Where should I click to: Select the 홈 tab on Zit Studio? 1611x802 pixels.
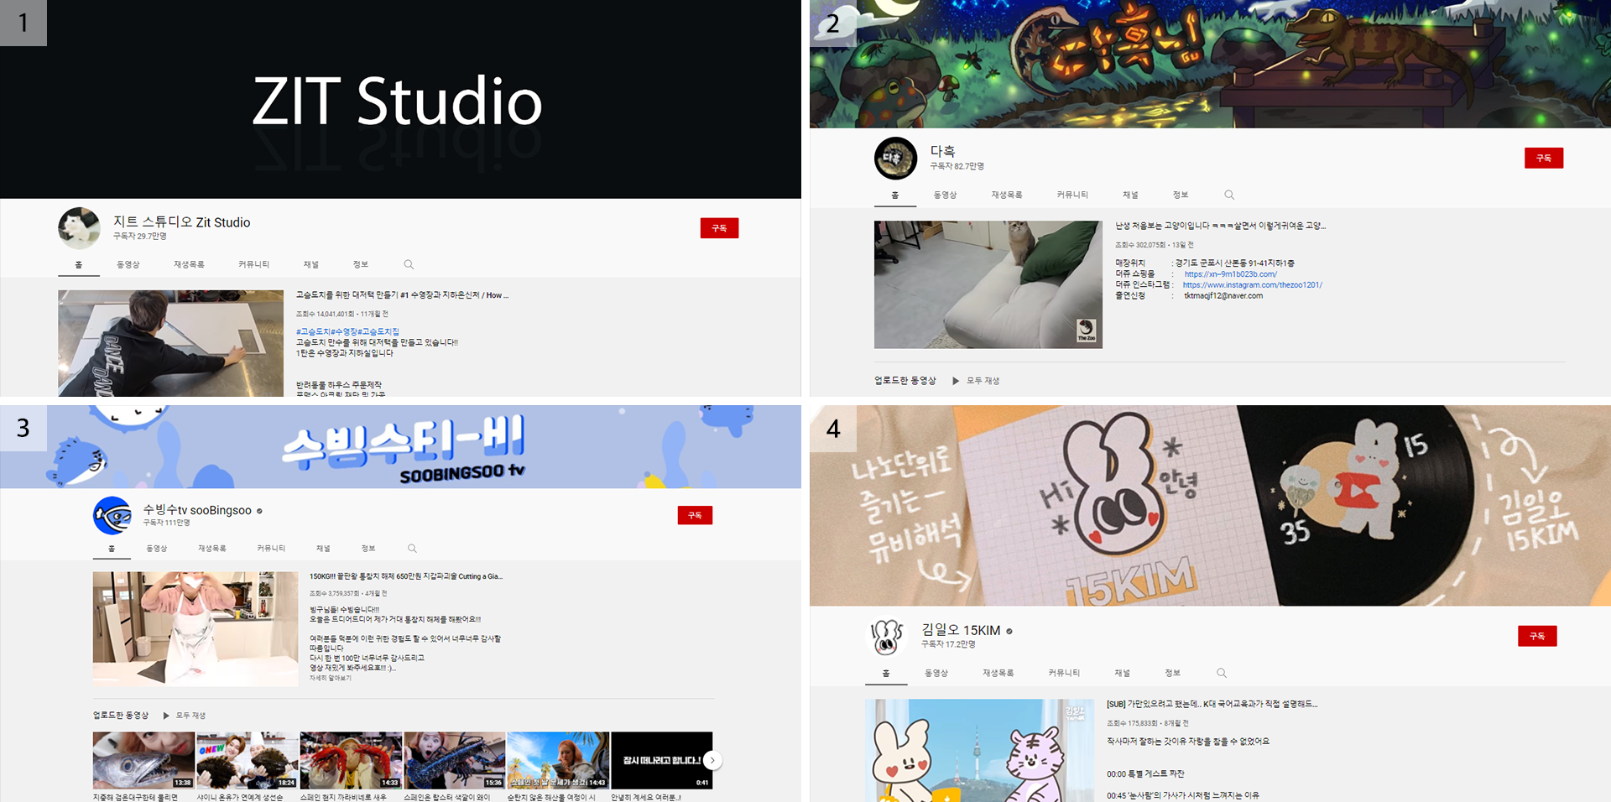[79, 264]
